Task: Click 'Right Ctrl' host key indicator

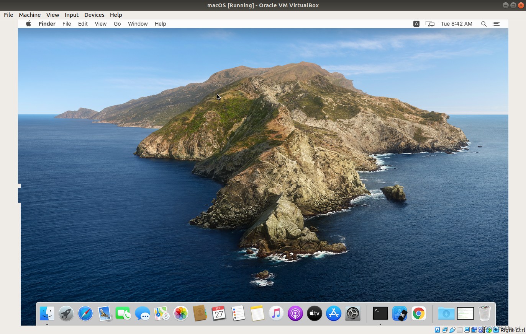Action: (x=513, y=330)
